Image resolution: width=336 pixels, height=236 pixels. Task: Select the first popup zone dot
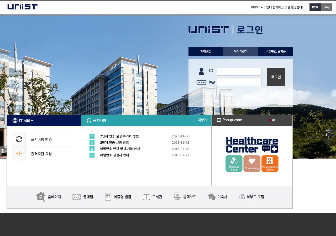click(x=270, y=120)
